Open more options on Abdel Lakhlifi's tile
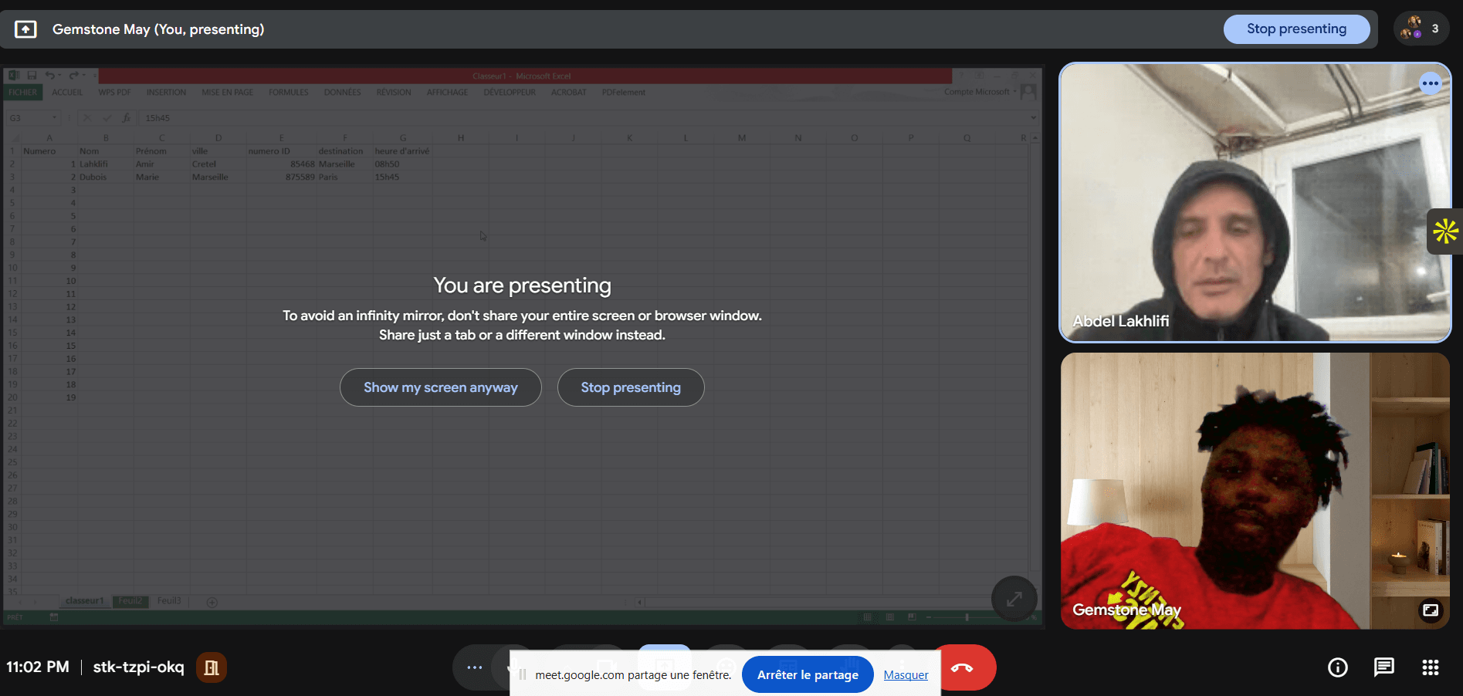This screenshot has width=1463, height=696. pyautogui.click(x=1431, y=83)
